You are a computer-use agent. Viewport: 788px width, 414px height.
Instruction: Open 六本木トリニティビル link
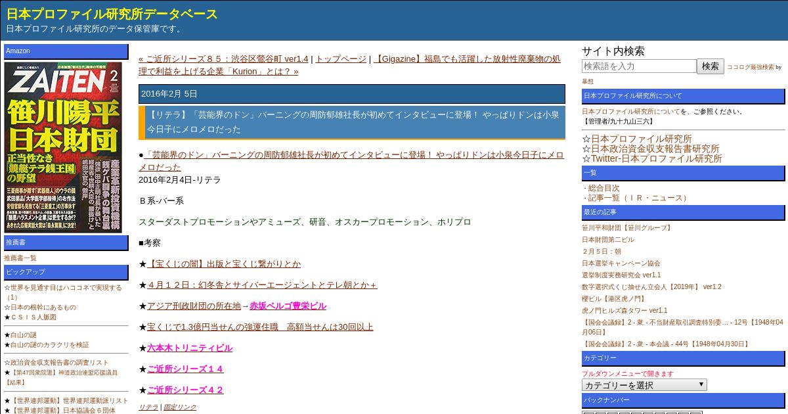pyautogui.click(x=190, y=348)
